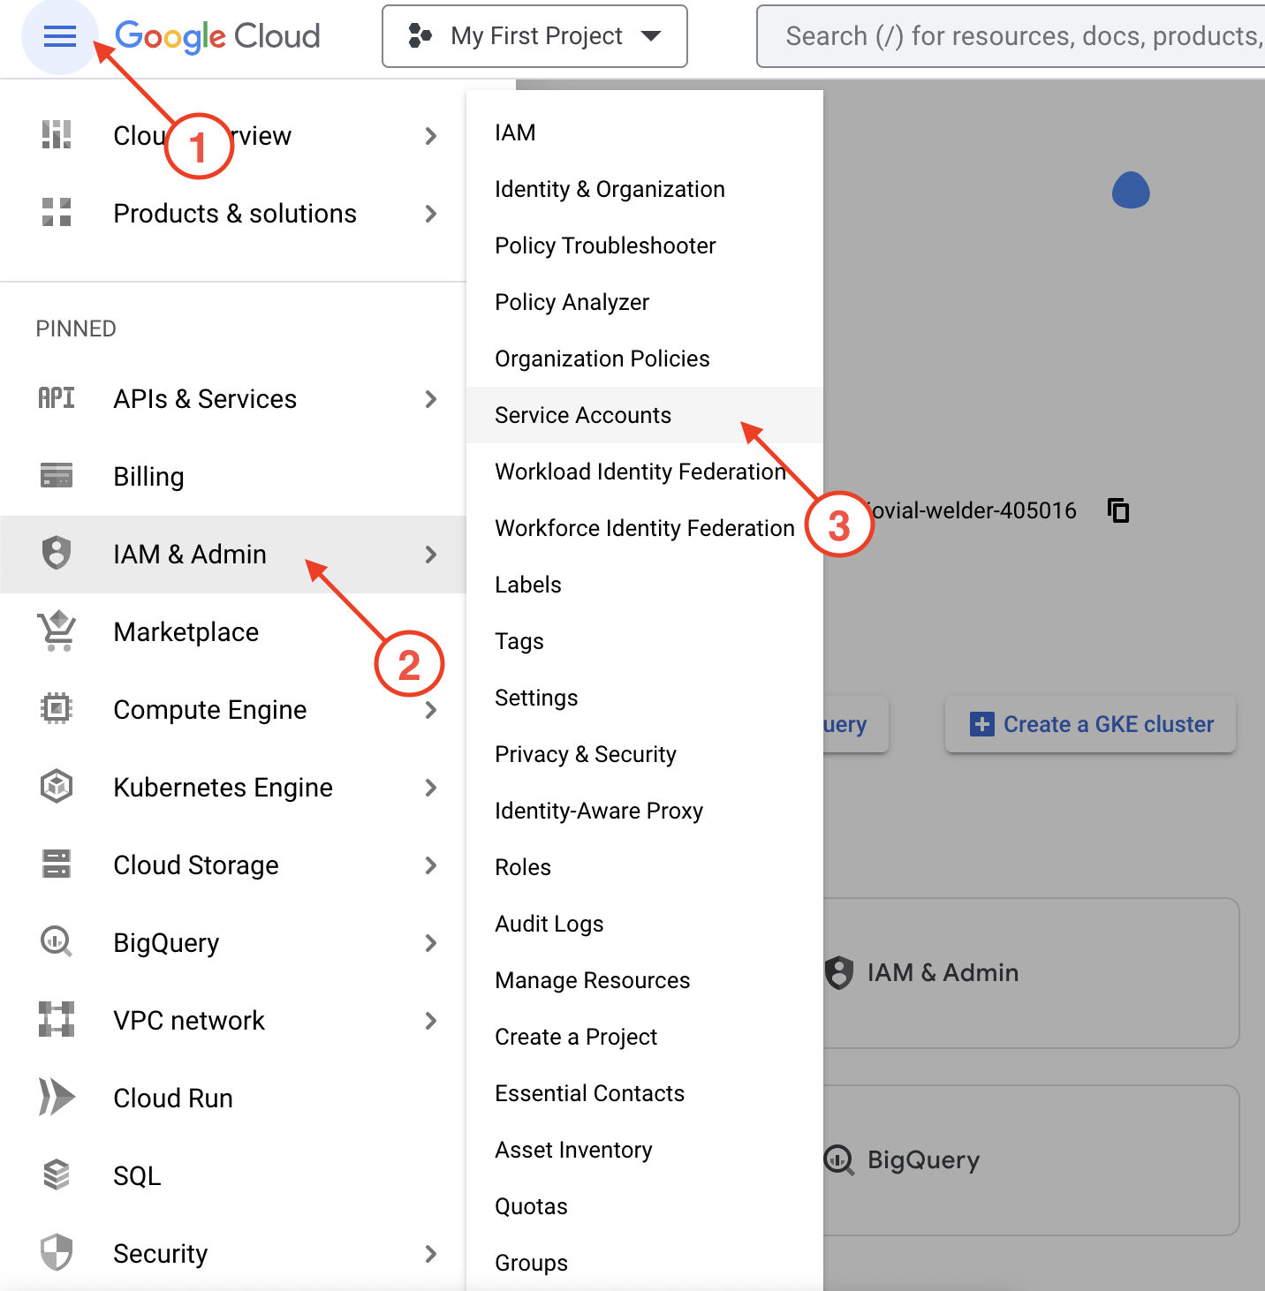The width and height of the screenshot is (1265, 1291).
Task: Click the Cloud Run arrows icon
Action: point(57,1098)
